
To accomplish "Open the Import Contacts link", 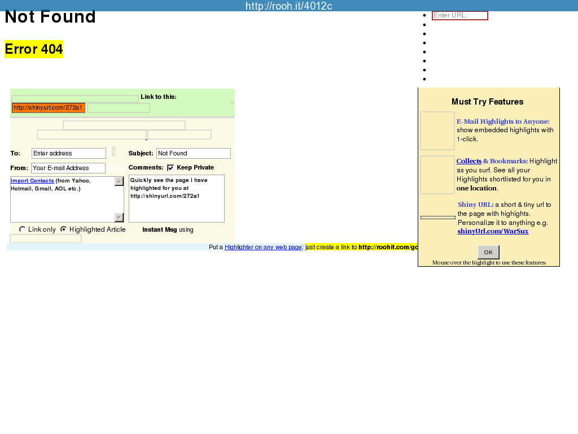I will click(x=32, y=181).
